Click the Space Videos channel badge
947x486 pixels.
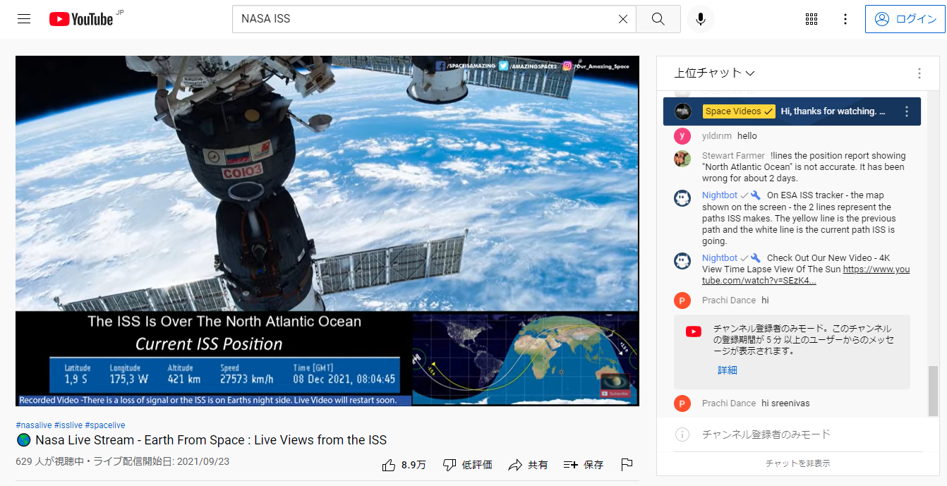click(x=739, y=111)
